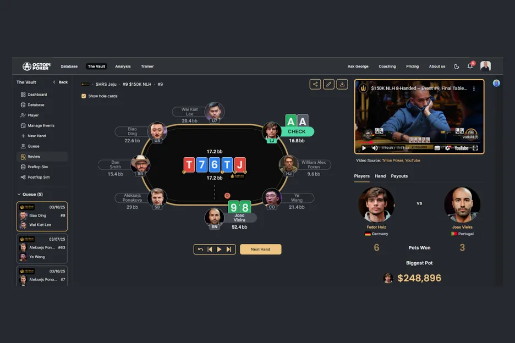Go back using the Back chevron
Viewport: 515px width, 343px height.
(x=60, y=82)
